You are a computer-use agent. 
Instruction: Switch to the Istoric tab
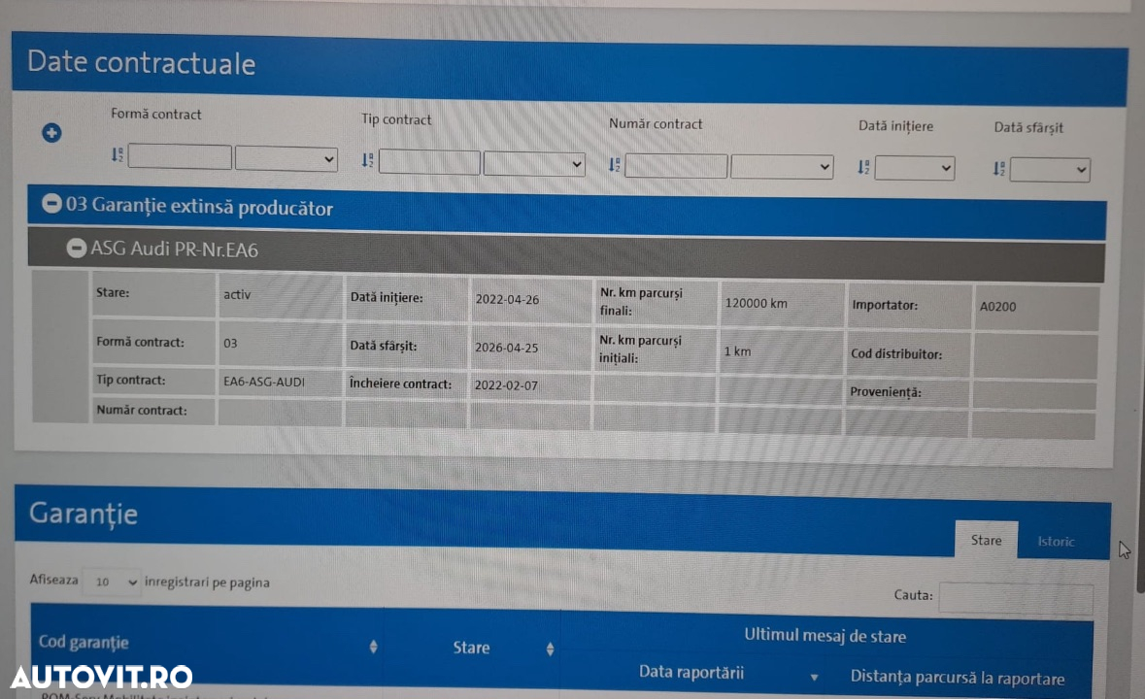point(1056,542)
